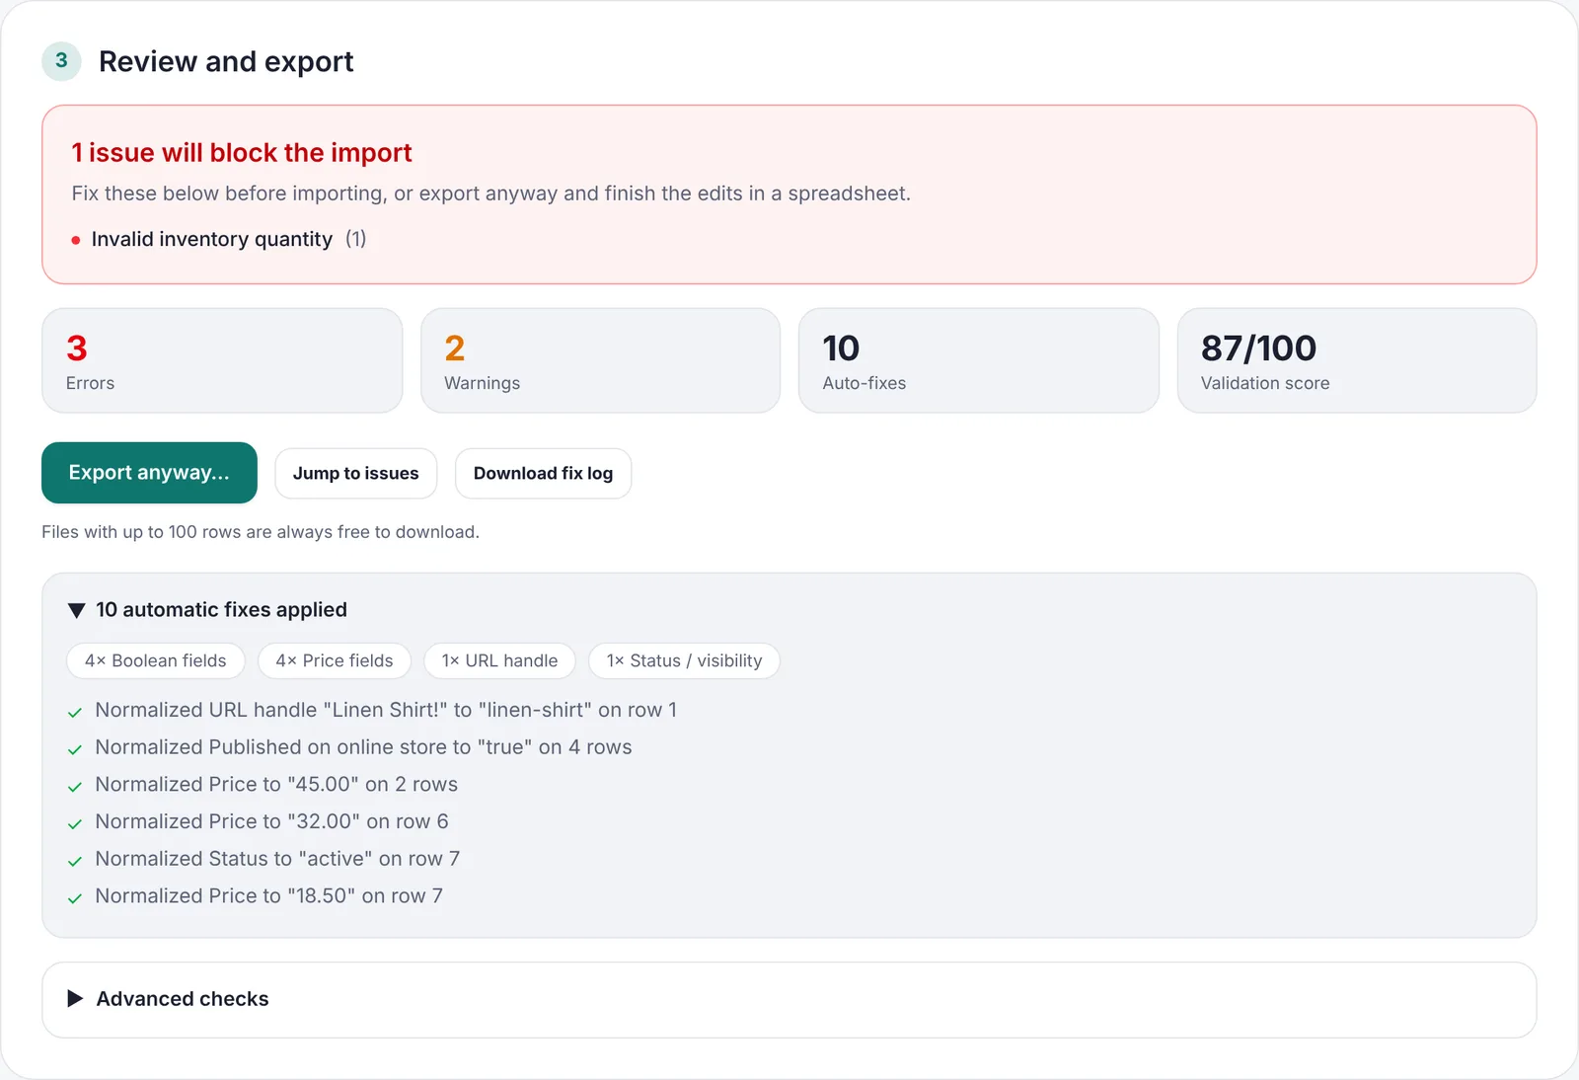The image size is (1579, 1080).
Task: Click the Files with up to 100 rows note
Action: click(261, 532)
